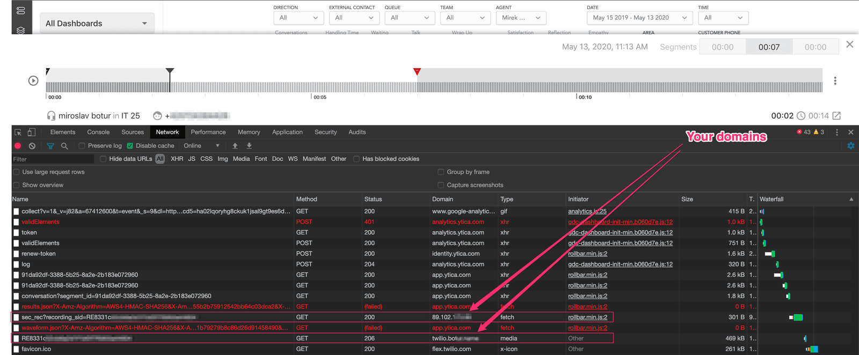Viewport: 859px width, 355px height.
Task: Switch to the Console tab
Action: tap(98, 132)
